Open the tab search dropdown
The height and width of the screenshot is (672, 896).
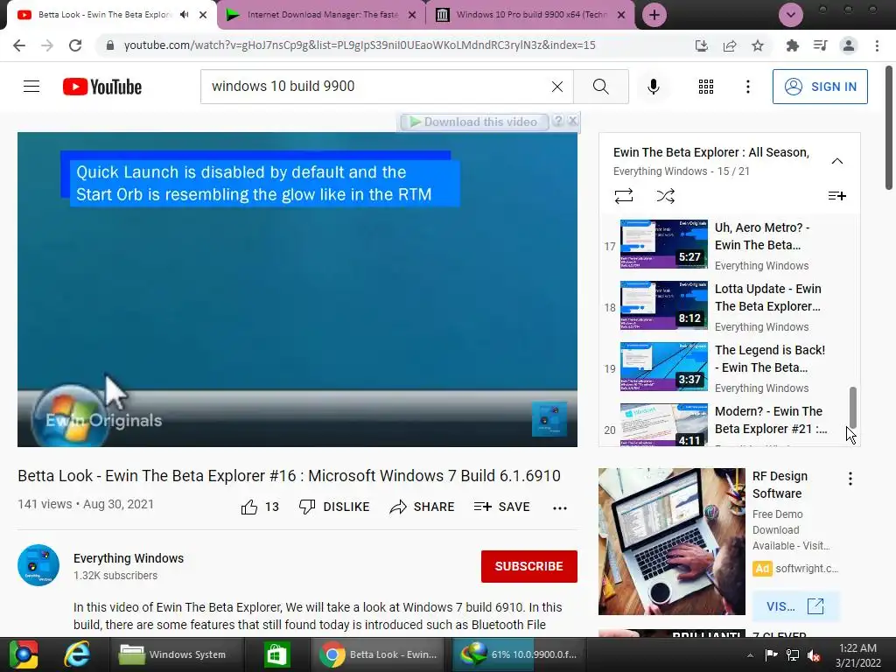(791, 15)
